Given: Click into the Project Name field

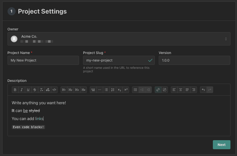Looking at the screenshot, I should (43, 60).
